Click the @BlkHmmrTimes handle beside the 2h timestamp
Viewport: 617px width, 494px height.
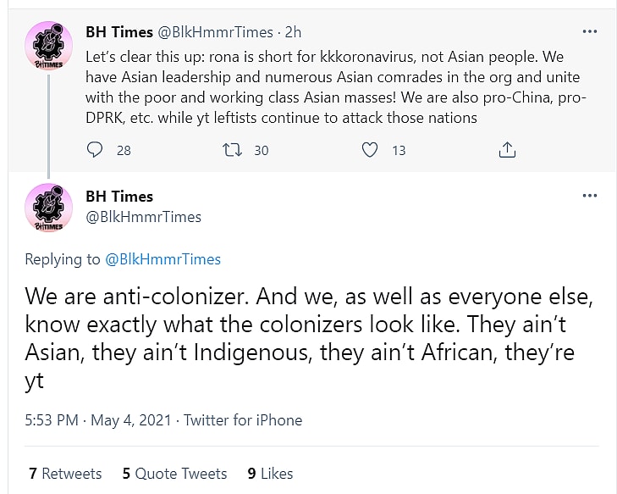click(216, 32)
